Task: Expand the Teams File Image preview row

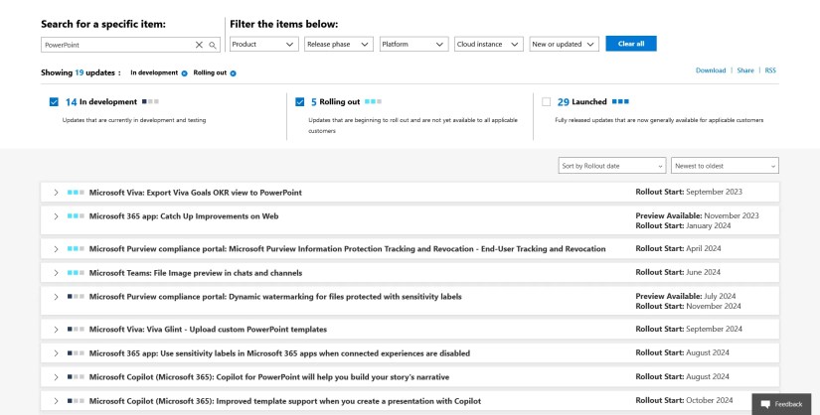Action: [x=56, y=273]
